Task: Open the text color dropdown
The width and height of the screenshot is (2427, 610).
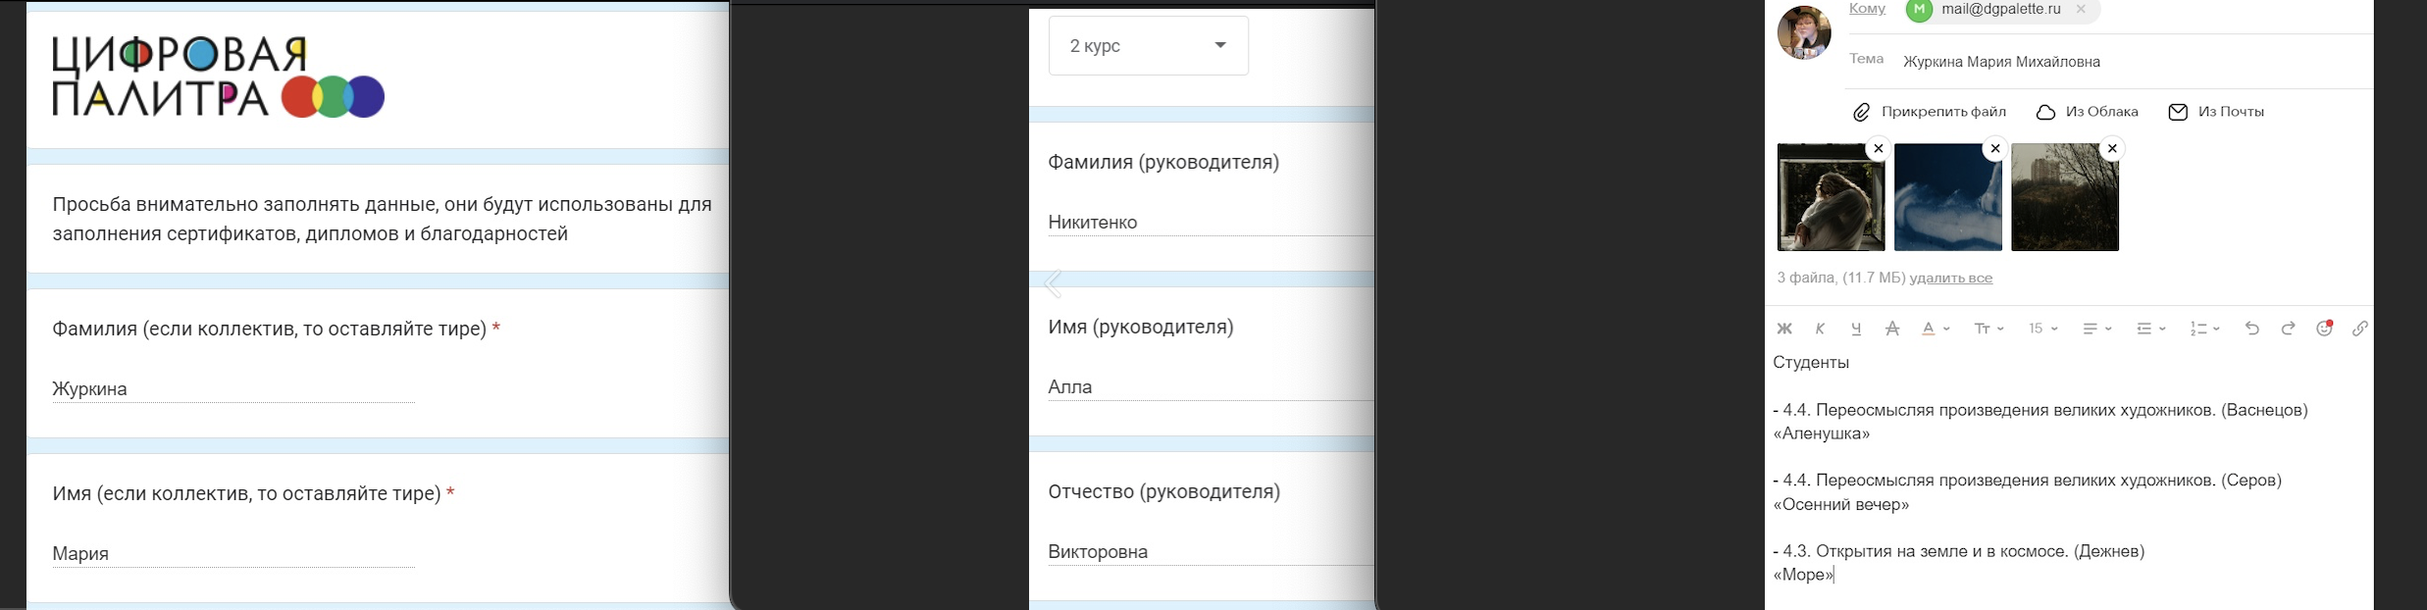Action: click(x=1936, y=330)
